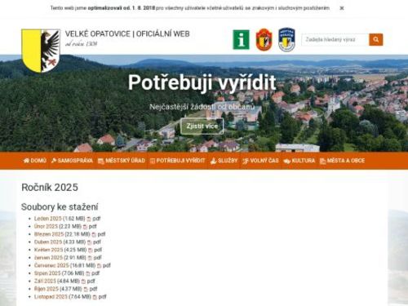Click the 'Ročník 2025' heading
Viewport: 408px width, 306px height.
coord(50,188)
